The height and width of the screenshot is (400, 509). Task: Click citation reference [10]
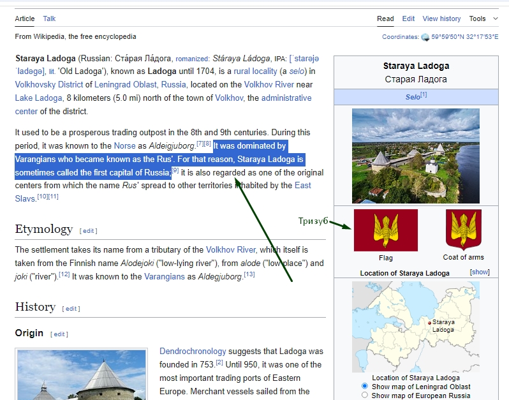(x=43, y=196)
